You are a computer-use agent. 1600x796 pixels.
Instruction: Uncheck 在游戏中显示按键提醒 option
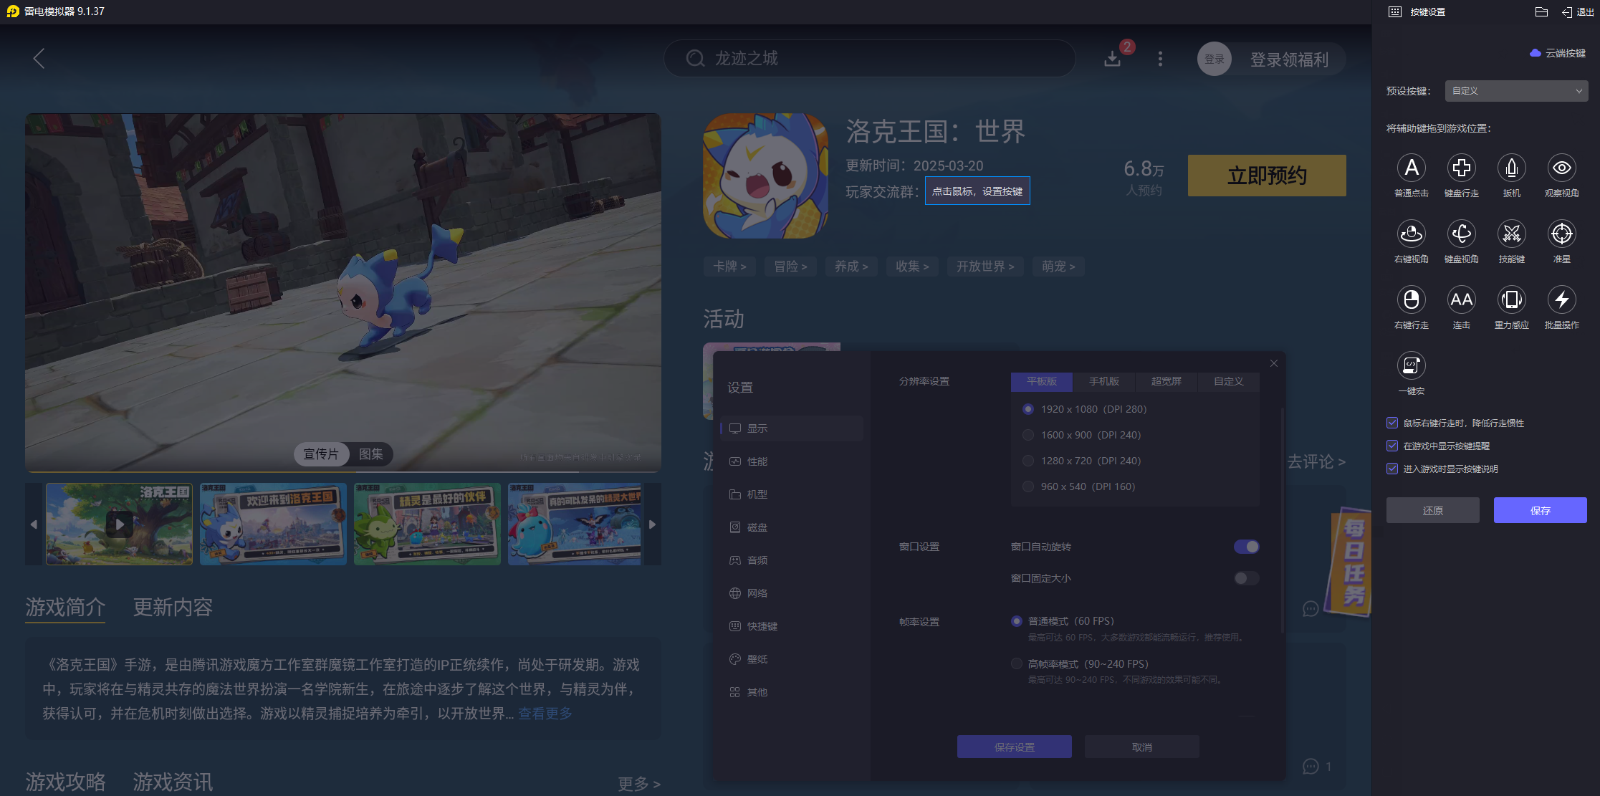1392,446
